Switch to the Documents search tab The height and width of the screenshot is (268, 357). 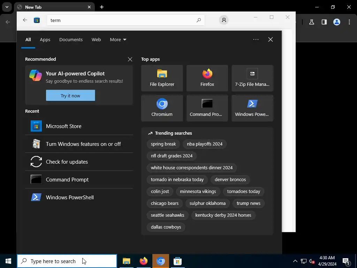pos(71,39)
